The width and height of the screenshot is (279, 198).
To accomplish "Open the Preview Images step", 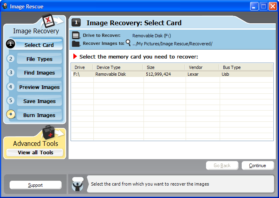I will coord(39,87).
